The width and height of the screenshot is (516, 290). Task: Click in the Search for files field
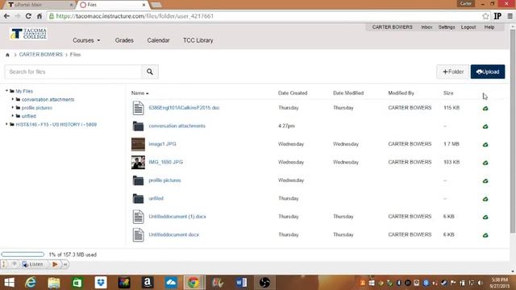[73, 72]
